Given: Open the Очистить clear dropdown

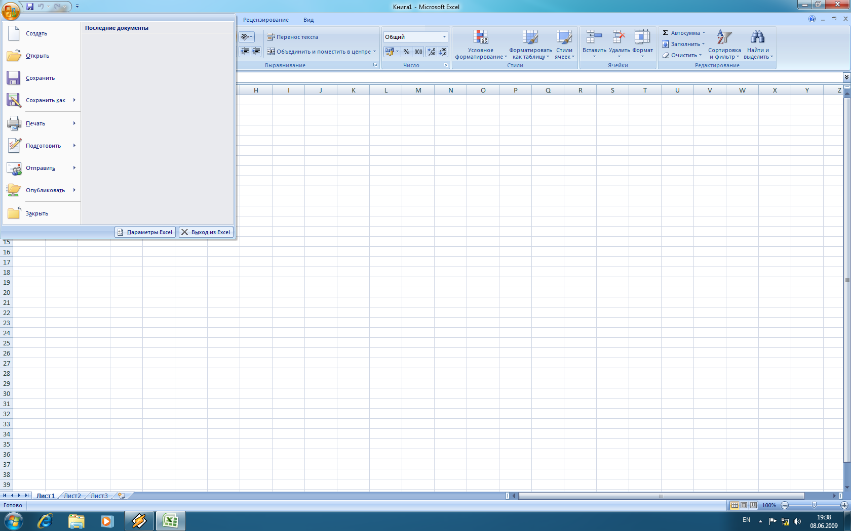Looking at the screenshot, I should point(682,55).
